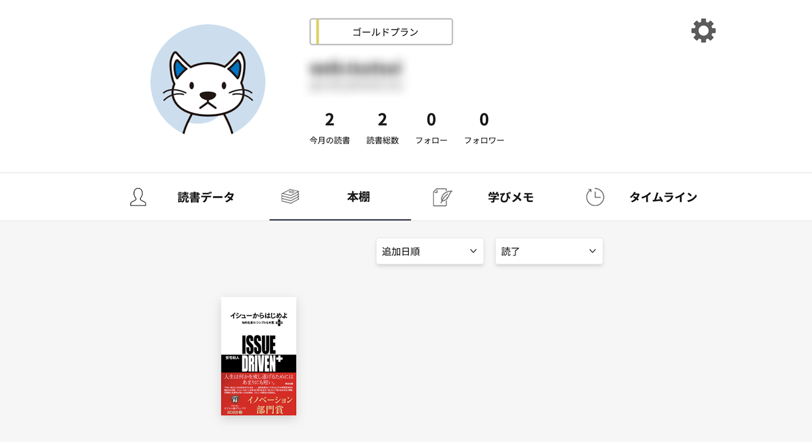Open the 読書総数 total count
812x442 pixels.
(x=383, y=128)
